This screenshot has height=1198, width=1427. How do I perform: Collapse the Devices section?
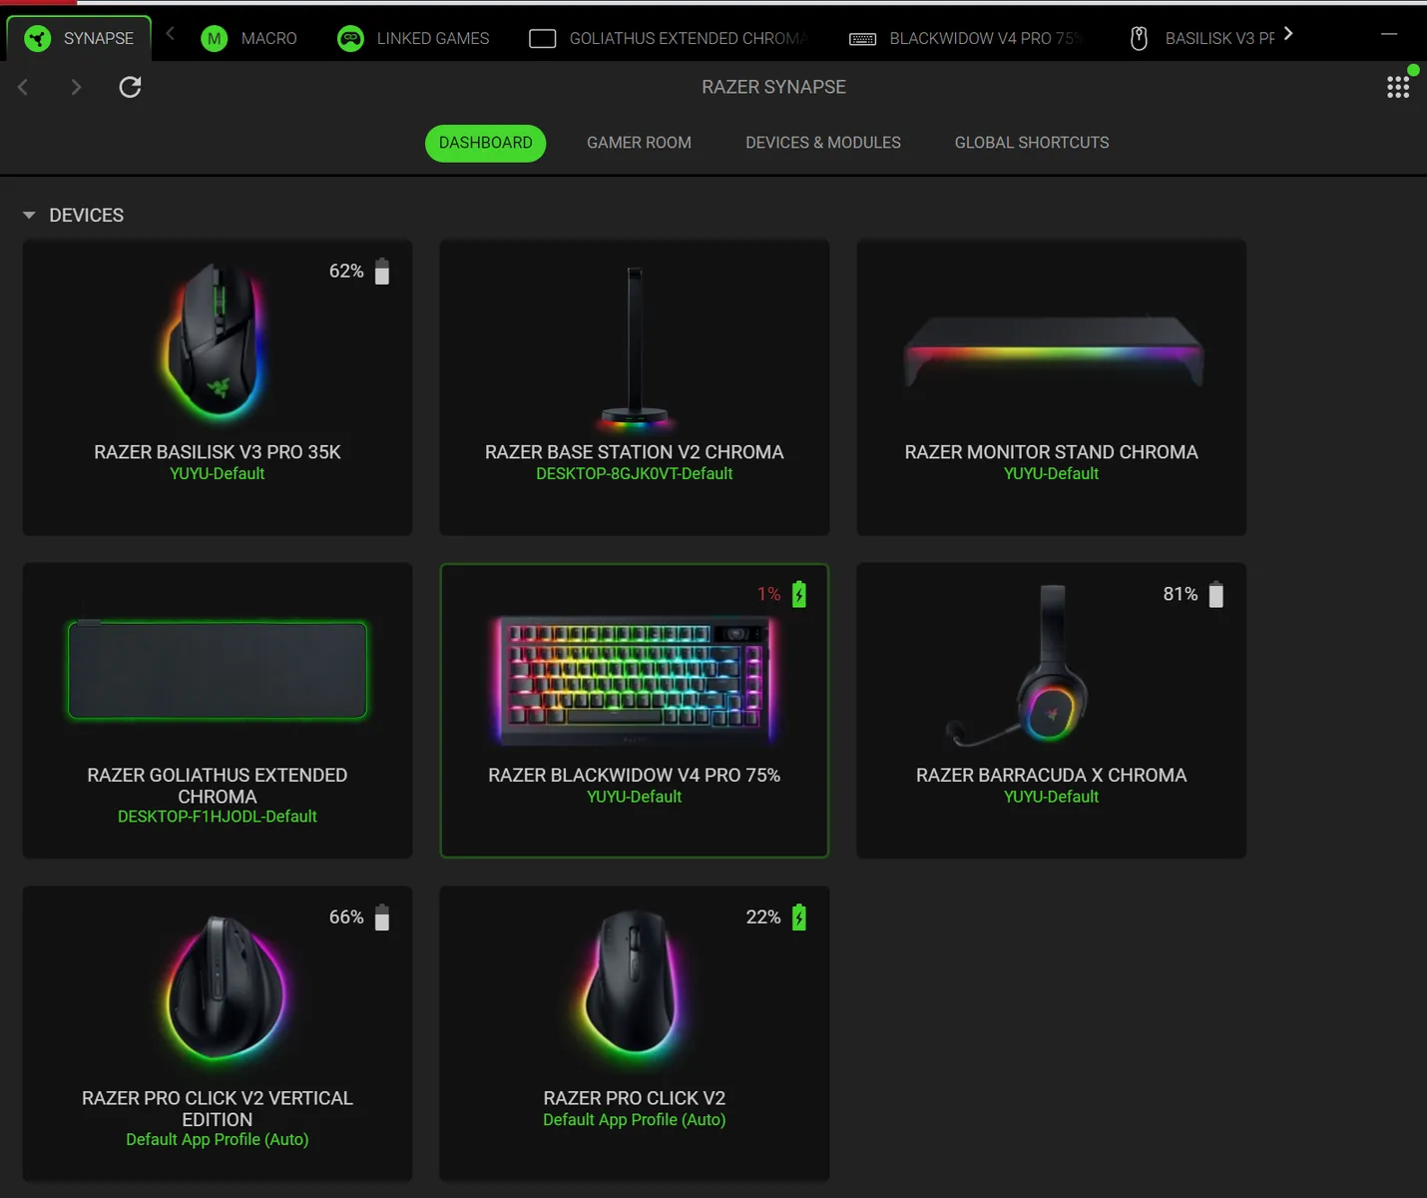[x=29, y=216]
